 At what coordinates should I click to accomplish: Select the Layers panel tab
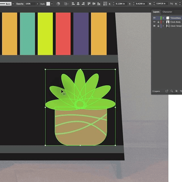156,12
